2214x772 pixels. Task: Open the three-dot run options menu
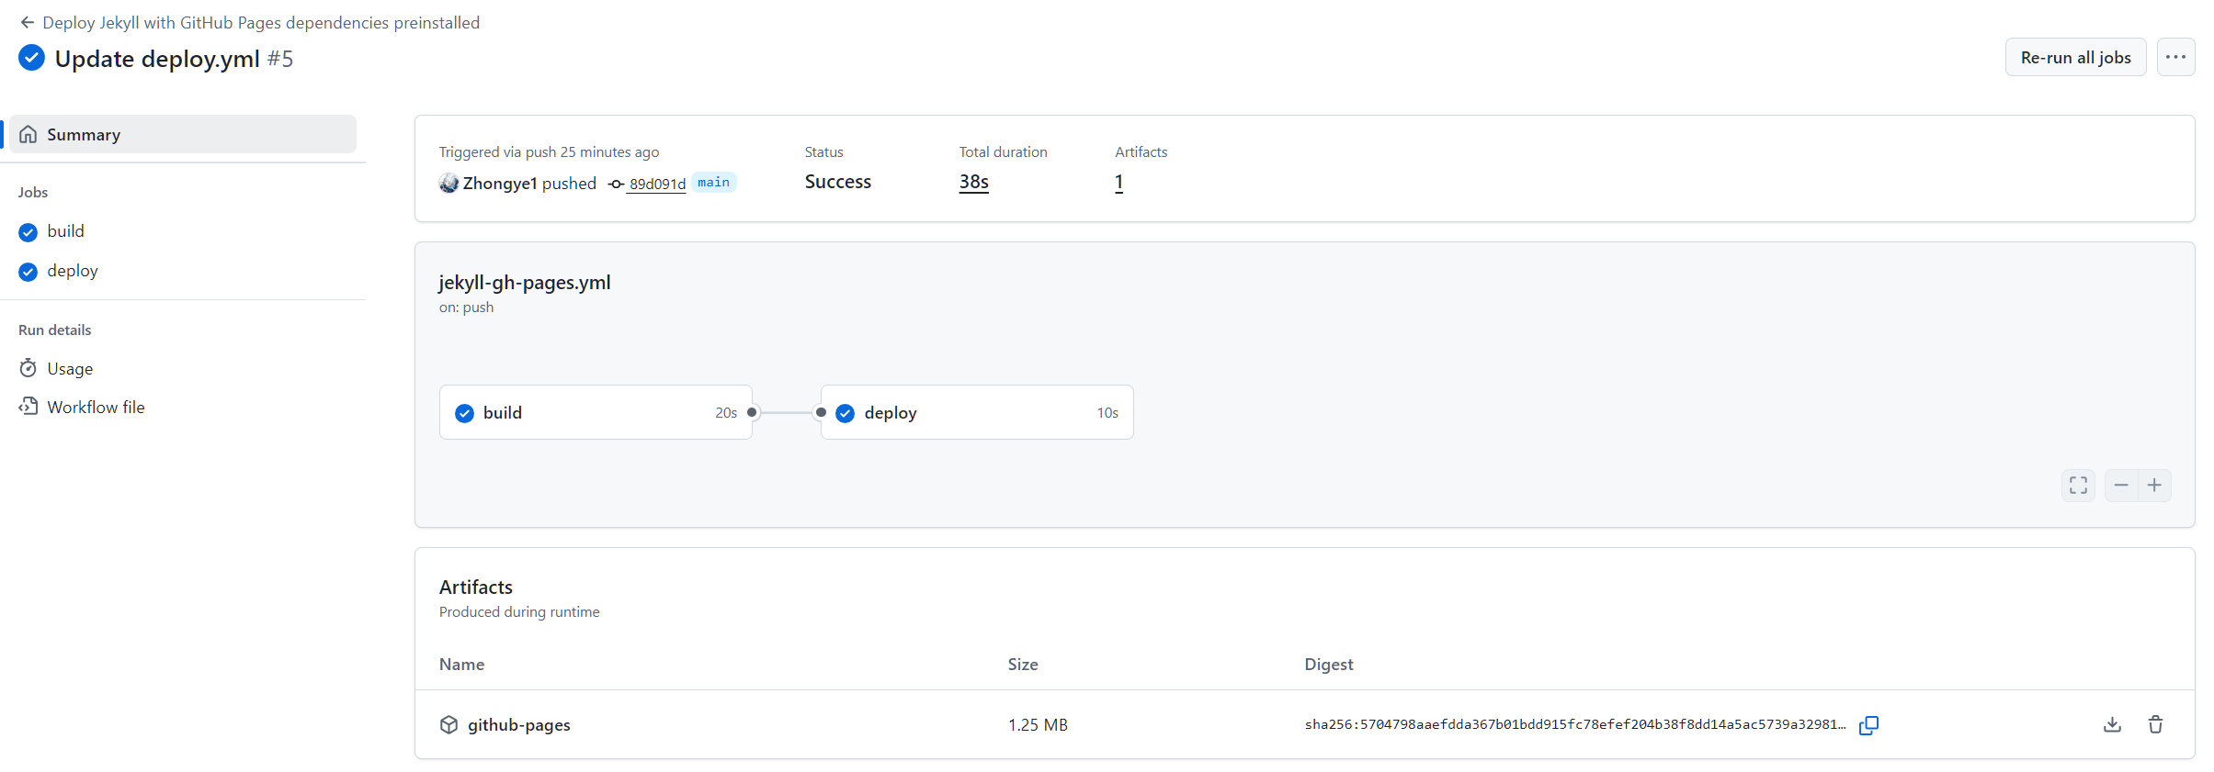pyautogui.click(x=2175, y=57)
